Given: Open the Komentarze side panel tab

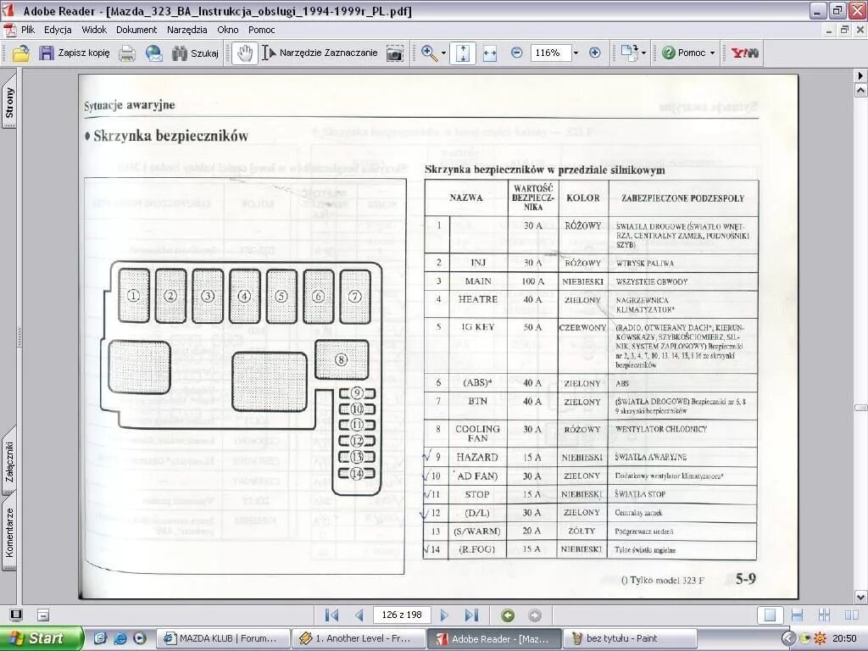Looking at the screenshot, I should tap(8, 532).
